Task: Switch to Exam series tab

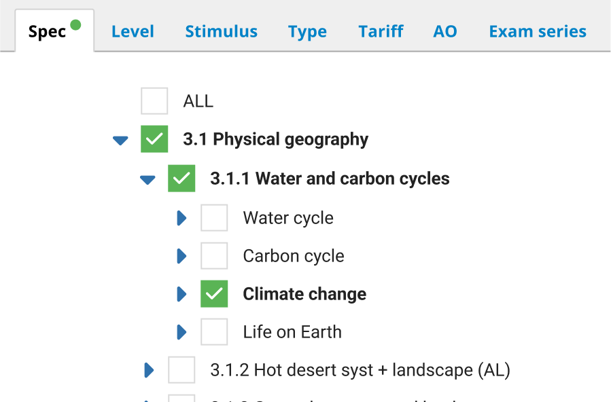Action: pos(538,31)
